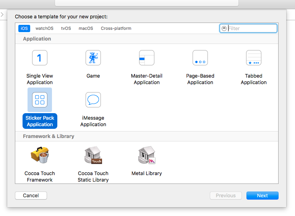
Task: Click the Next button
Action: click(263, 195)
